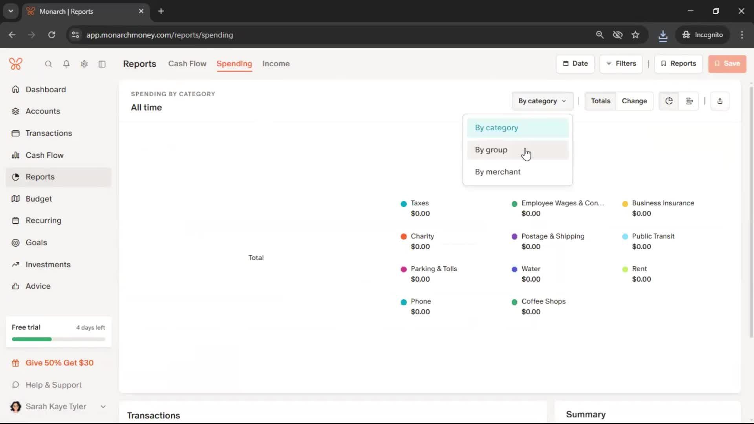Open the notifications bell icon
This screenshot has width=754, height=424.
[x=66, y=64]
